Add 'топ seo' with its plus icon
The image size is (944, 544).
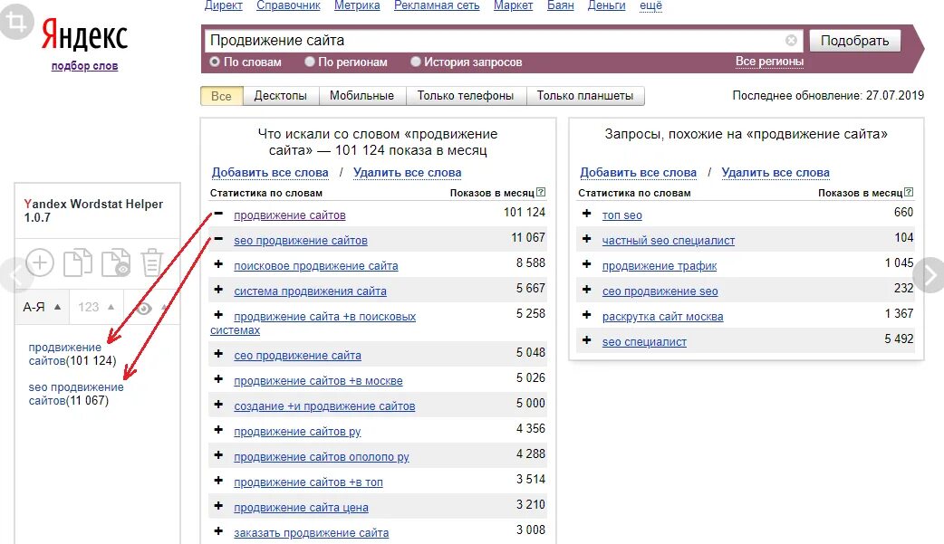[x=586, y=214]
